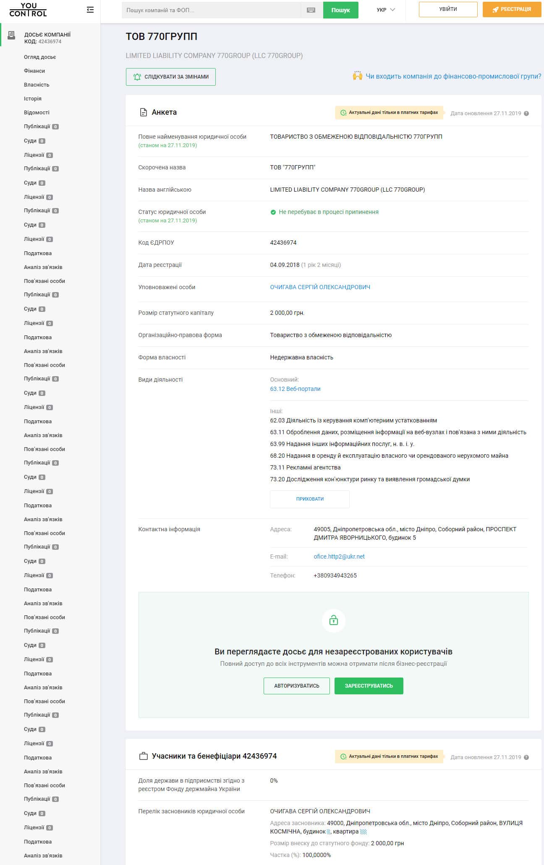This screenshot has height=865, width=544.
Task: Click the ofice.http2@ukr.net email link
Action: (x=339, y=556)
